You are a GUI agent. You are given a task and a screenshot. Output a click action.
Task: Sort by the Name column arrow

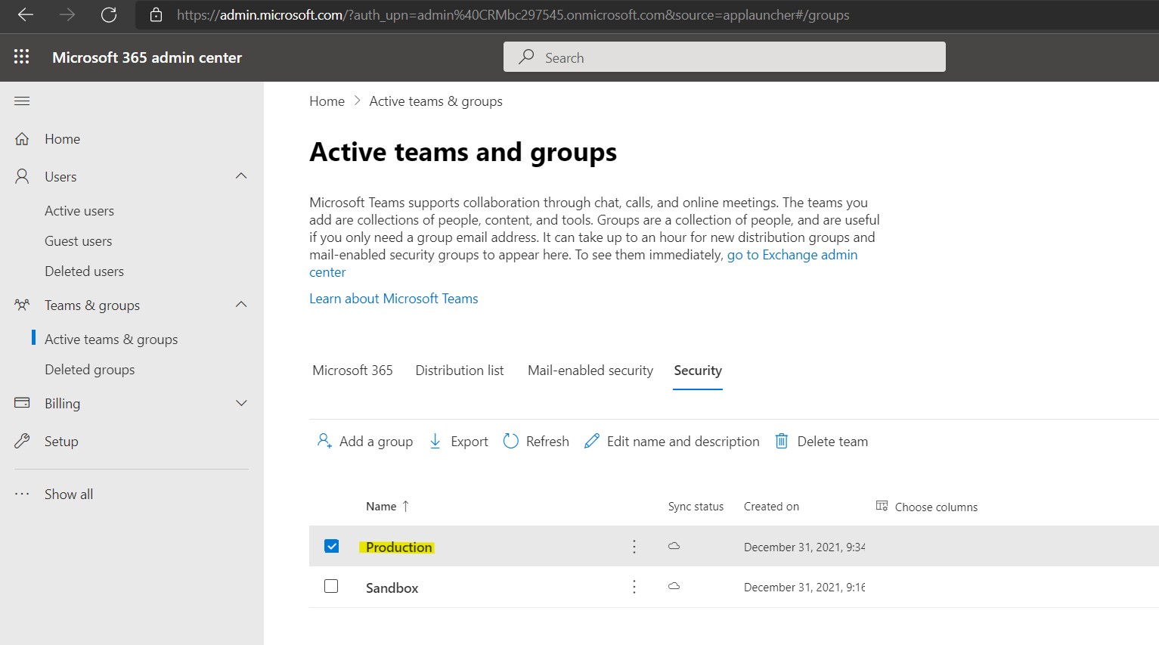pyautogui.click(x=406, y=506)
